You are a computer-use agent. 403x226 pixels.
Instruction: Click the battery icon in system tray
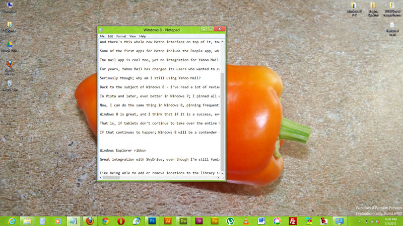366,221
